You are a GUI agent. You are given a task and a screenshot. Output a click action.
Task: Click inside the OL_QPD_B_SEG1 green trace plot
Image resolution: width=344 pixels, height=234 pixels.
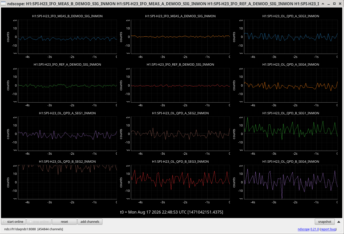(x=291, y=134)
